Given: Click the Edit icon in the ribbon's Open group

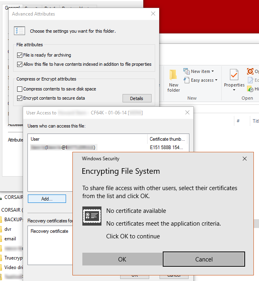Looking at the screenshot, I should click(x=250, y=80).
